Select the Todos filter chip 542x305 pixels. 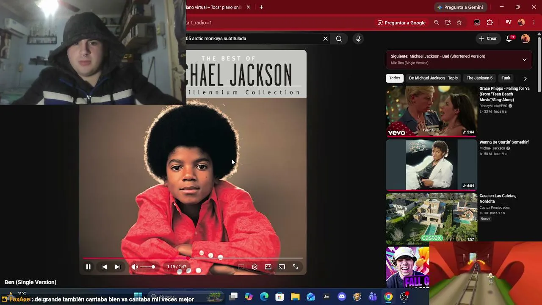(395, 78)
